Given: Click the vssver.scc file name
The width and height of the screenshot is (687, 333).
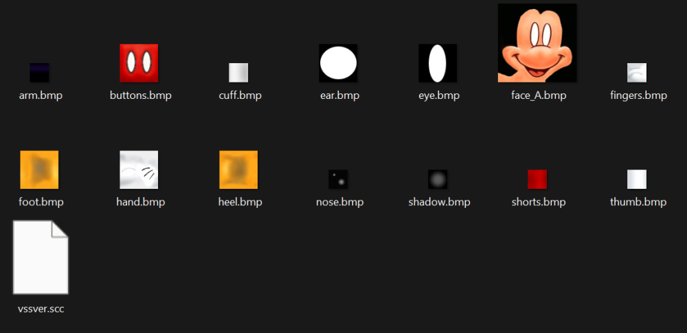Looking at the screenshot, I should (x=41, y=309).
